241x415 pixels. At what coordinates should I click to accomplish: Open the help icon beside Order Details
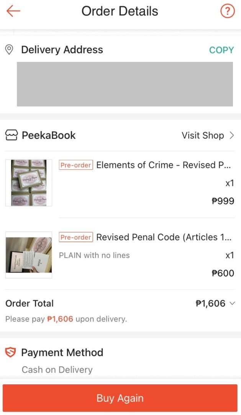tap(228, 11)
